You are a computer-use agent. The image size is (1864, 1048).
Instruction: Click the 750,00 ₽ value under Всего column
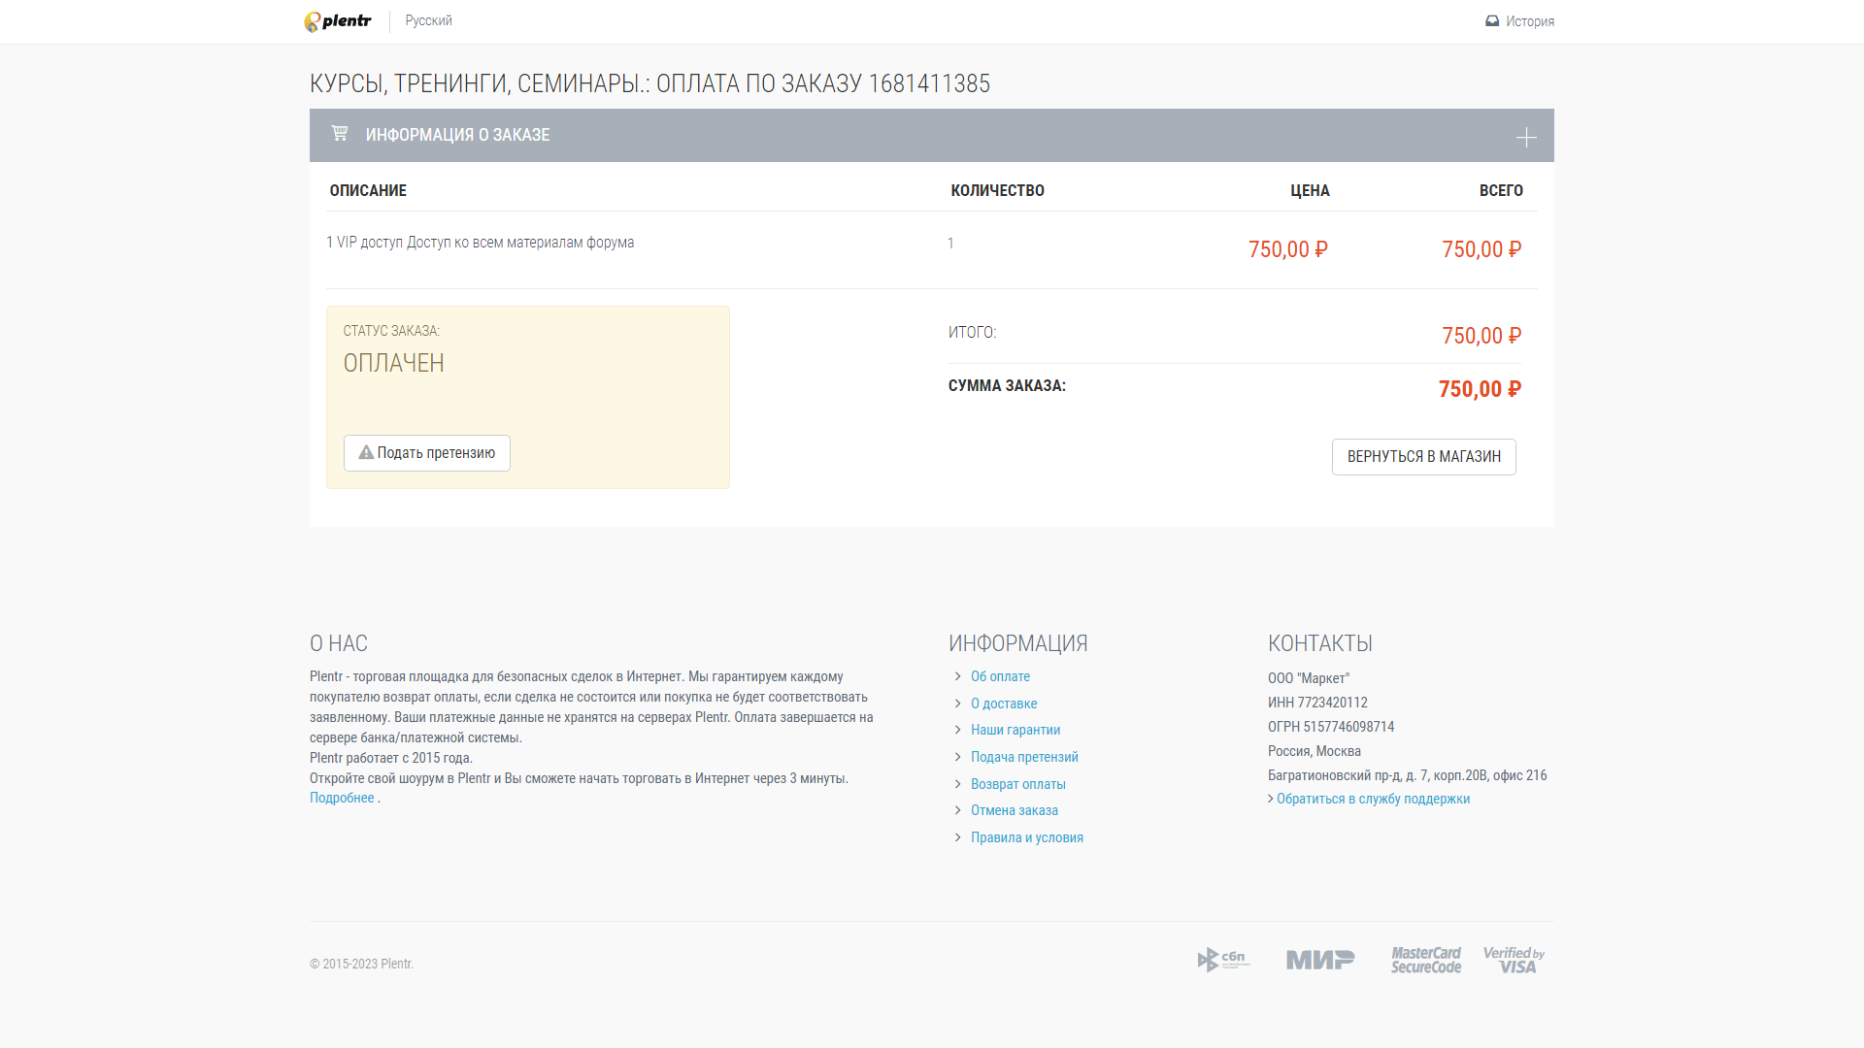(x=1481, y=249)
